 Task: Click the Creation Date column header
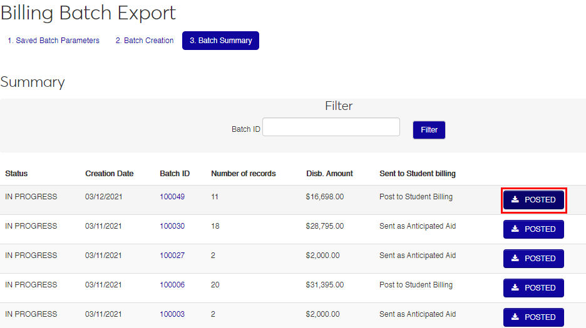[109, 174]
